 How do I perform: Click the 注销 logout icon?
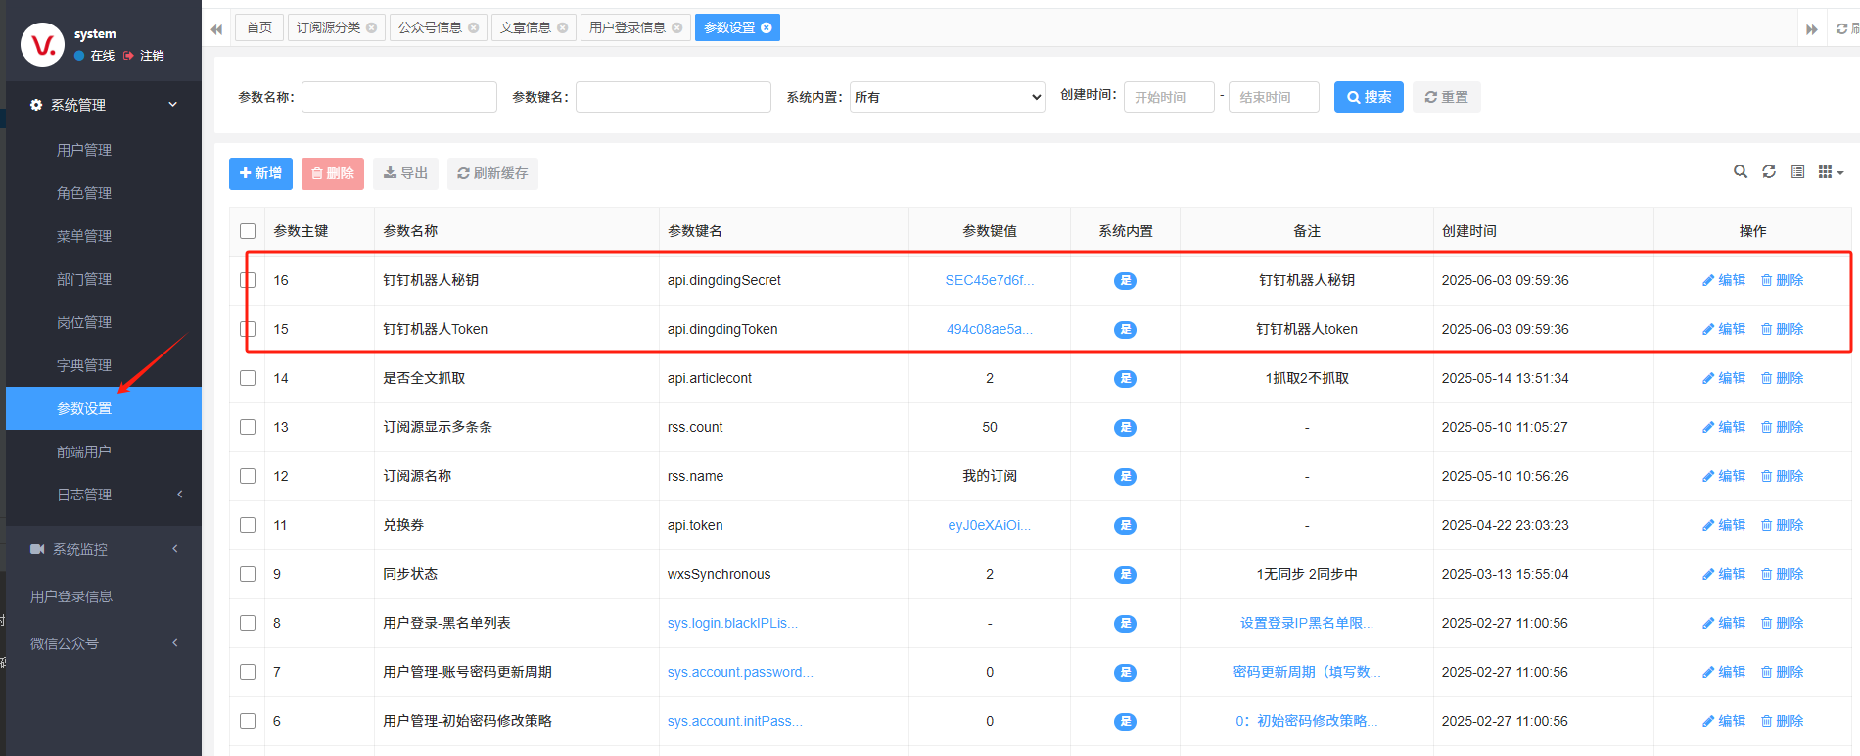click(x=128, y=56)
